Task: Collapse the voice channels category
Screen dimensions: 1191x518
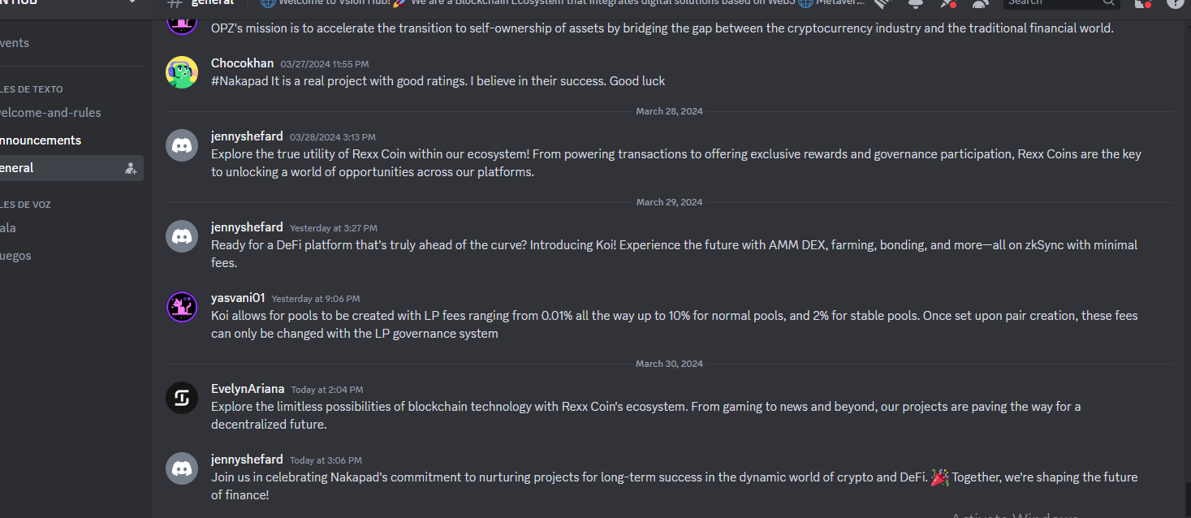Action: point(25,205)
